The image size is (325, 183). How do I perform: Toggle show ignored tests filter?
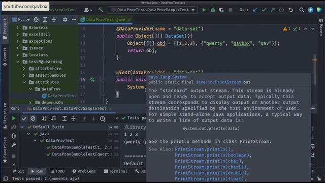pos(33,118)
